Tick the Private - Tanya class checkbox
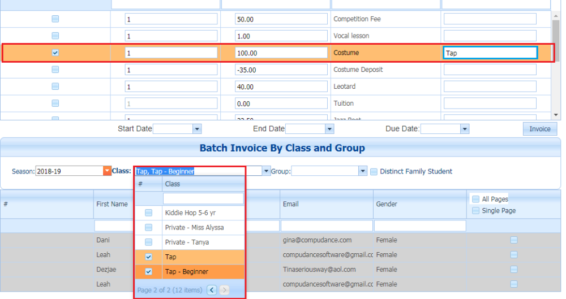Screen dimensions: 566x299 click(148, 242)
